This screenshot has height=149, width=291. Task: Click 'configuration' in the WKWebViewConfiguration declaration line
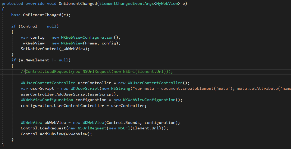click(x=91, y=100)
